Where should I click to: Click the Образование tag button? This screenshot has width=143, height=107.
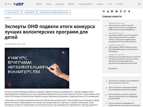[x=29, y=12]
